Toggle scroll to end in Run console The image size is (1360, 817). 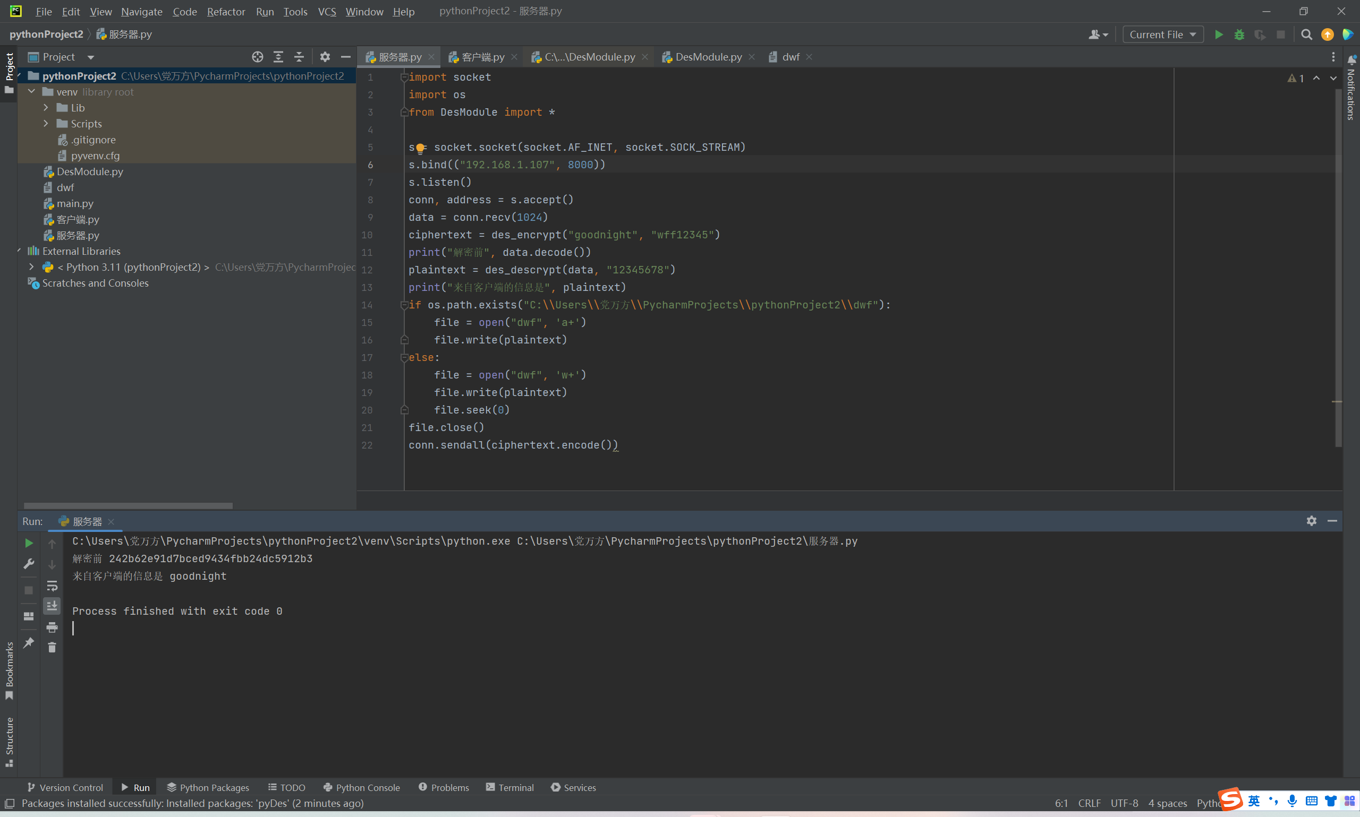coord(52,606)
